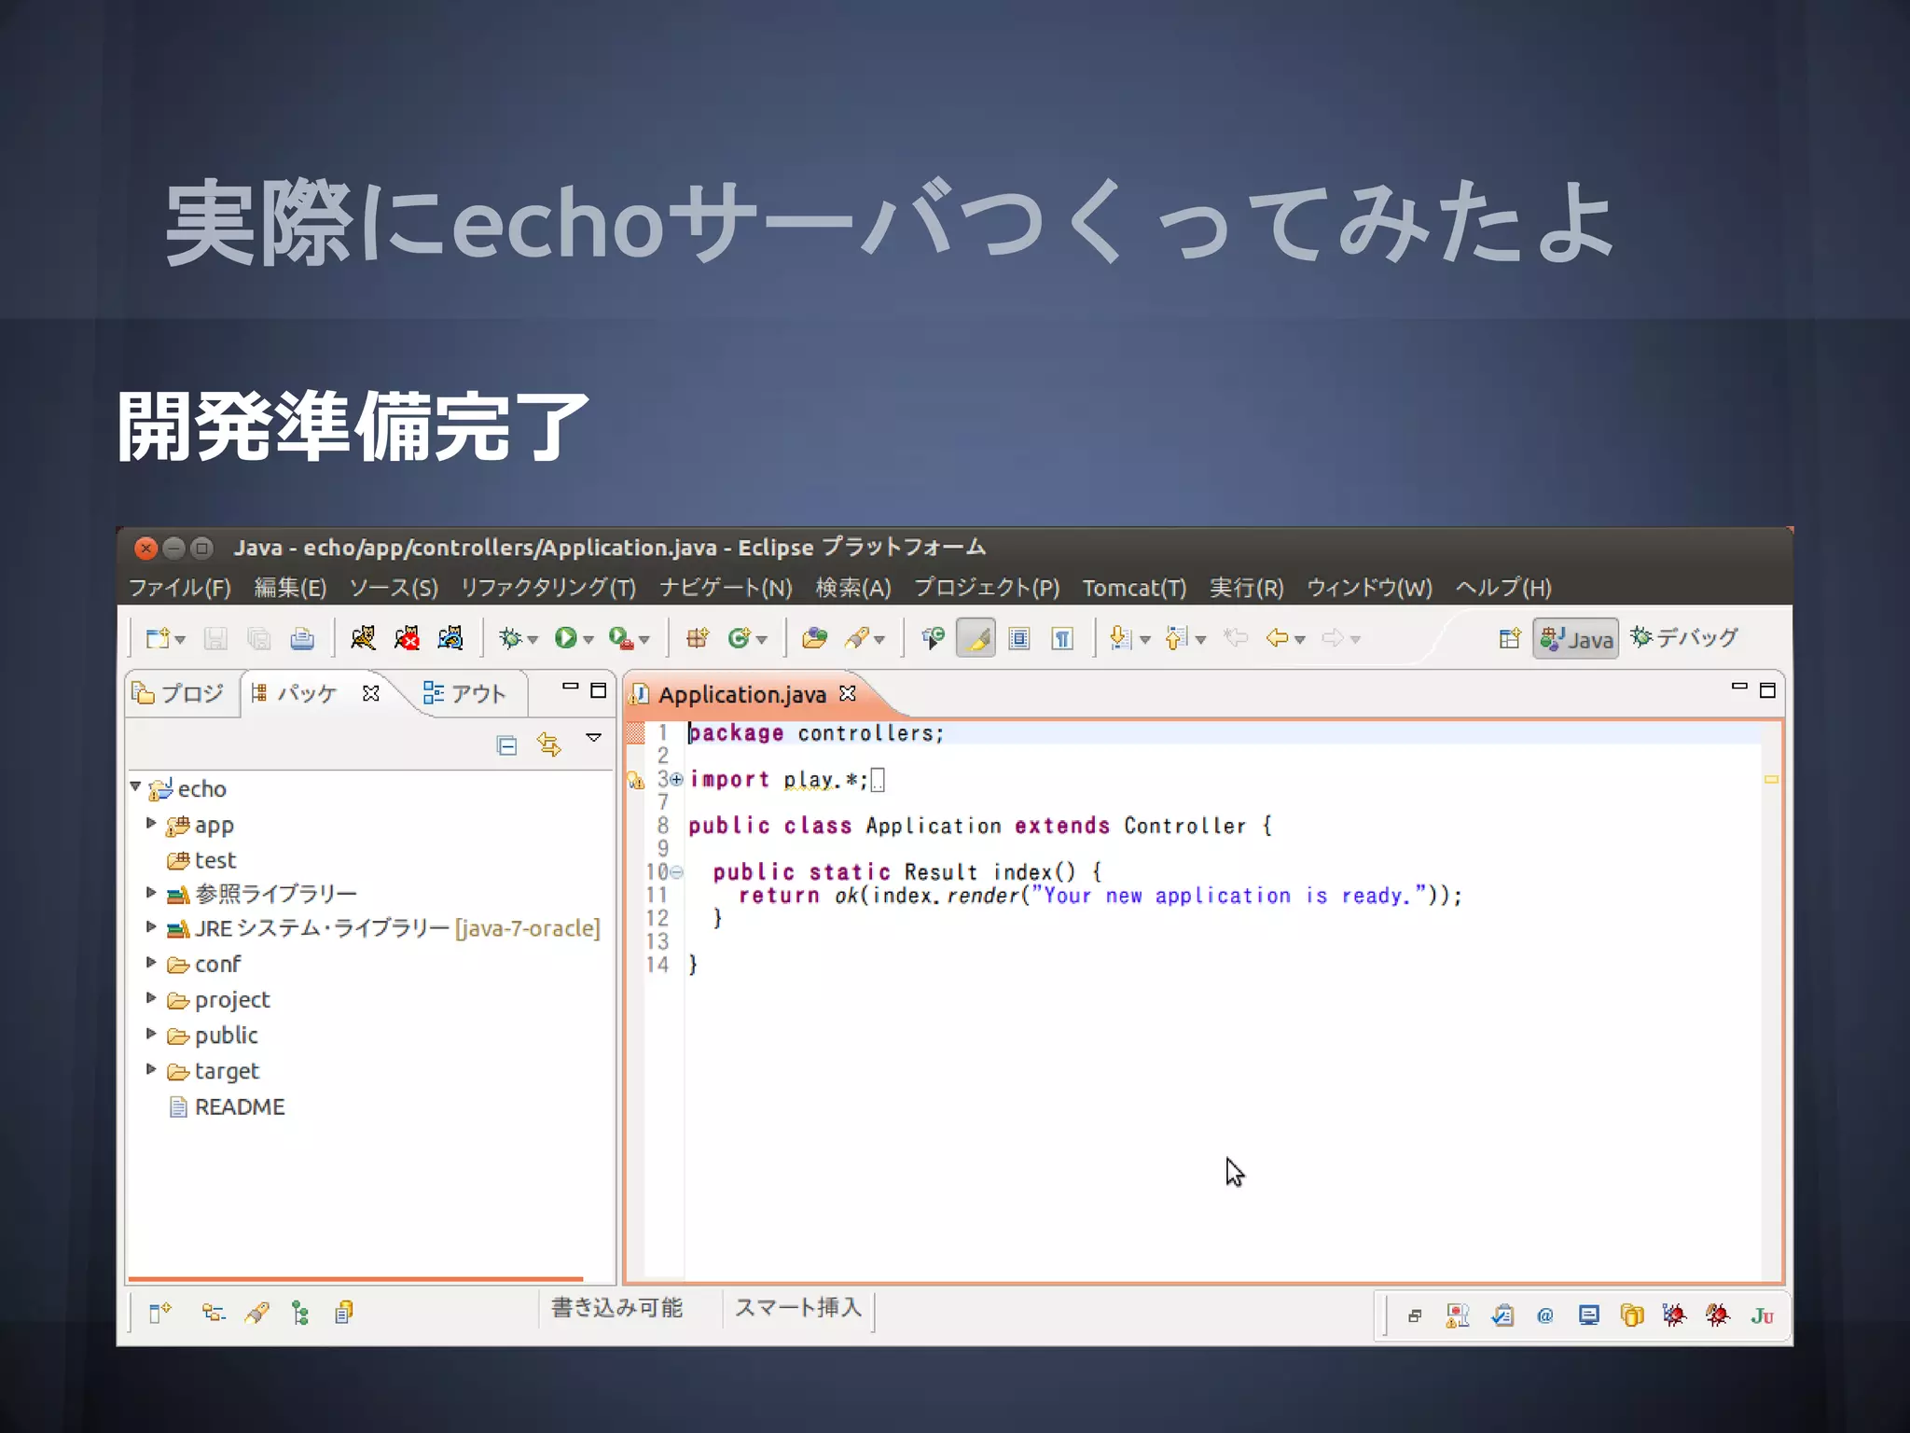This screenshot has width=1910, height=1433.
Task: Click the Search flashlight icon in toolbar
Action: pyautogui.click(x=857, y=637)
